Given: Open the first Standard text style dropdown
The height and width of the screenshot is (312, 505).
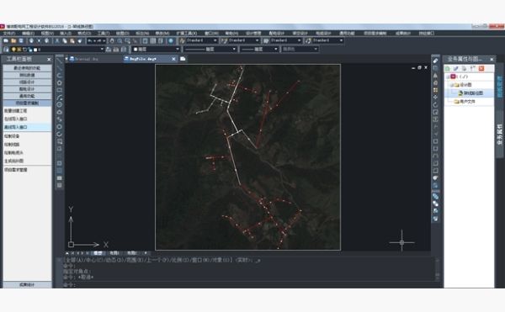Looking at the screenshot, I should tap(199, 40).
